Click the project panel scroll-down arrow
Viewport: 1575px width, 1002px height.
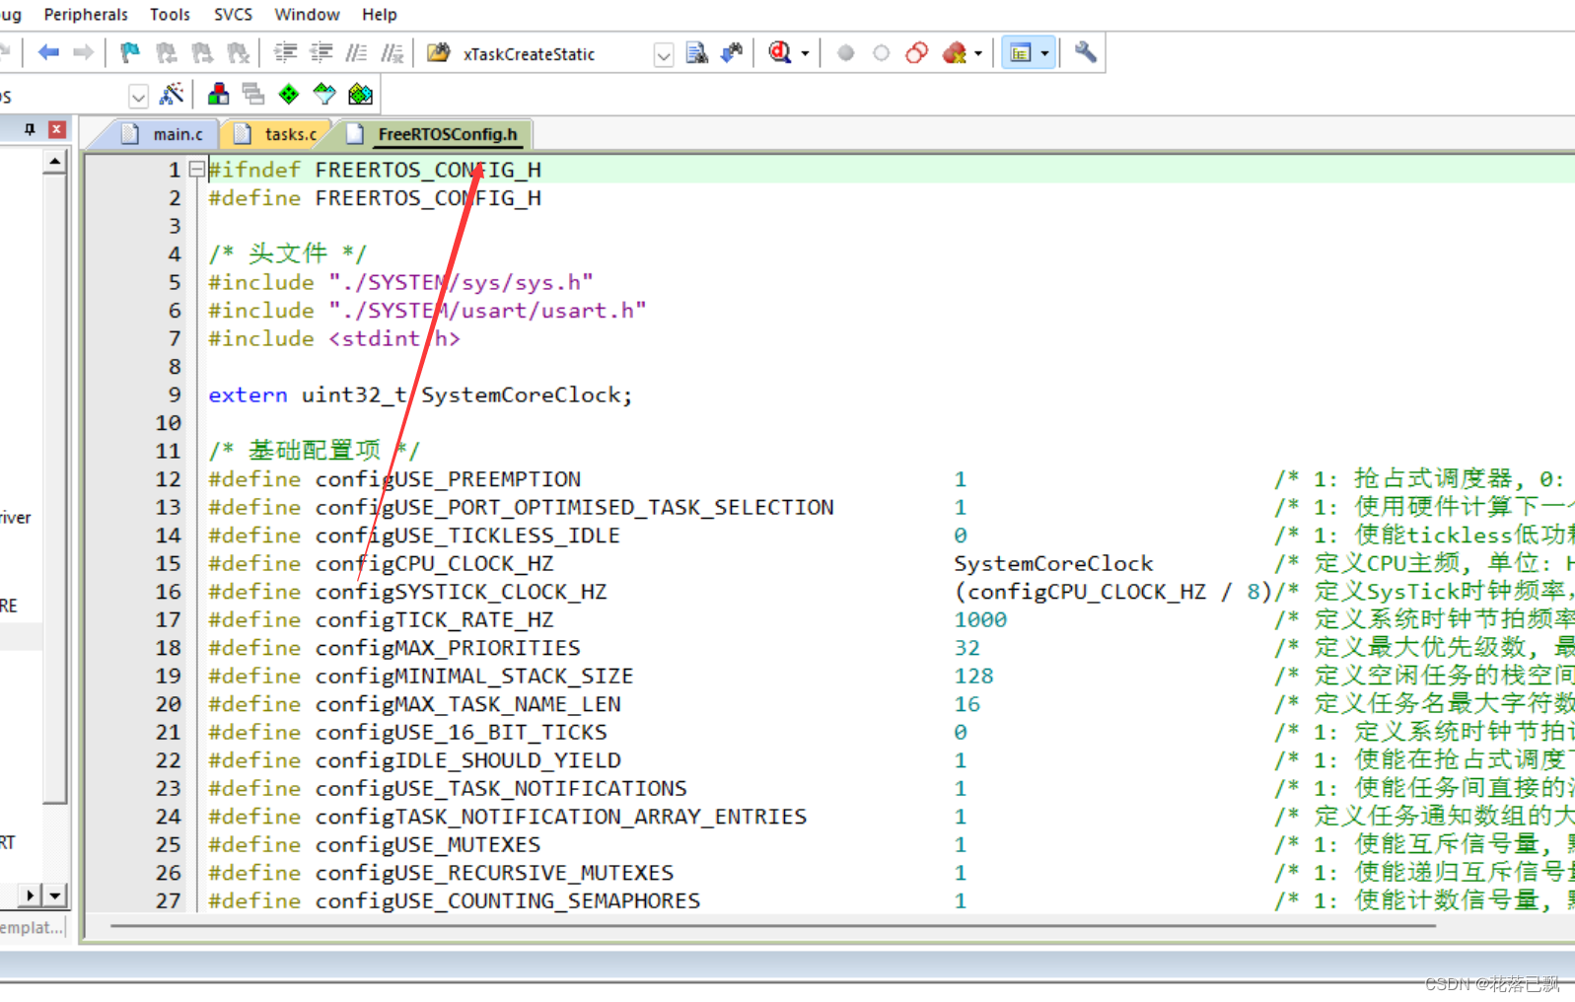click(x=55, y=895)
